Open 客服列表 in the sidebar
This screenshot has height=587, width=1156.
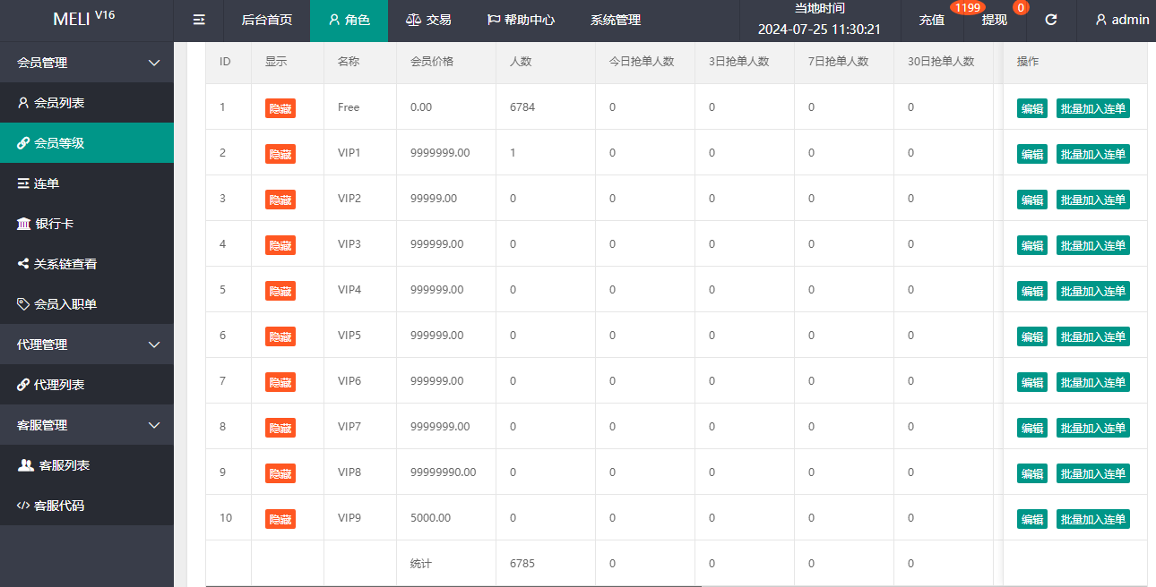click(87, 465)
